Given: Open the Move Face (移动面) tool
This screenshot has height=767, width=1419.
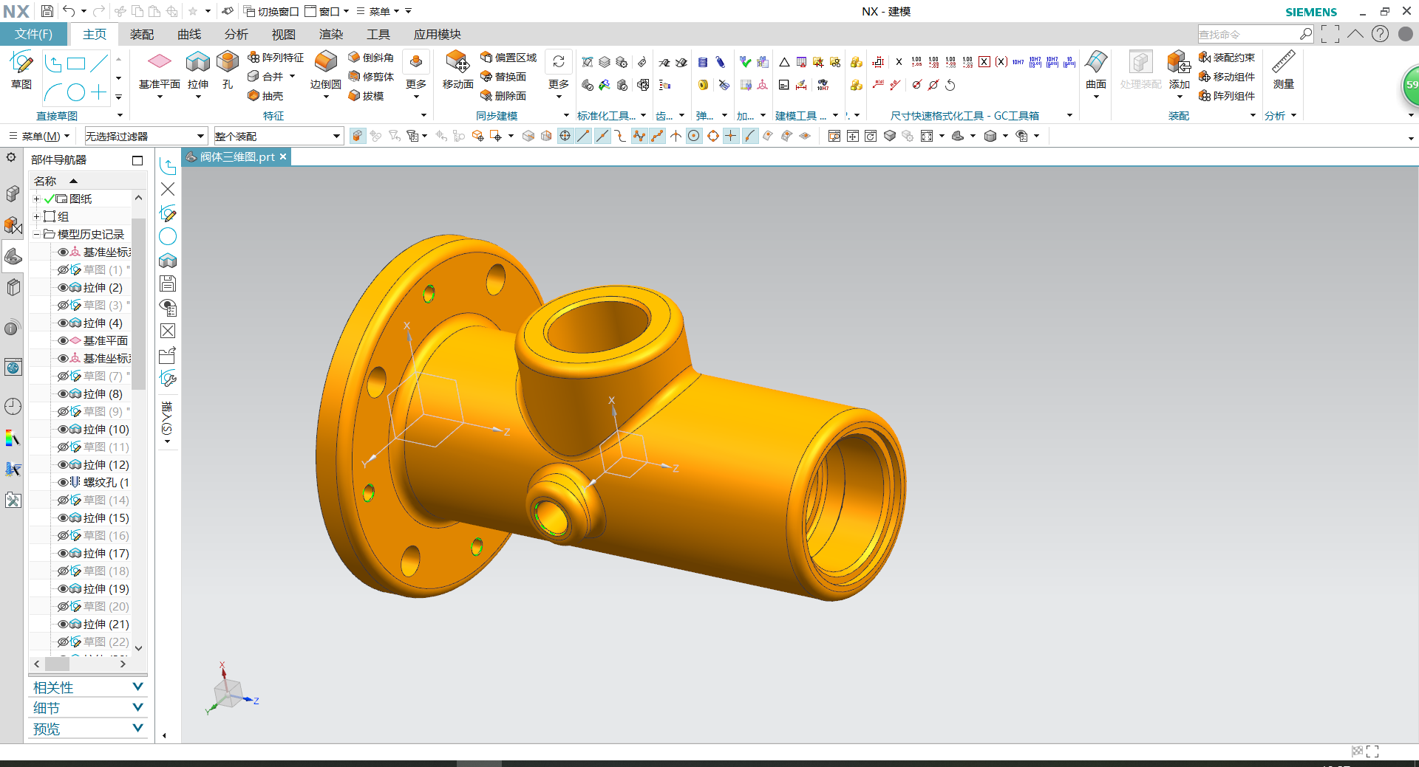Looking at the screenshot, I should coord(457,70).
